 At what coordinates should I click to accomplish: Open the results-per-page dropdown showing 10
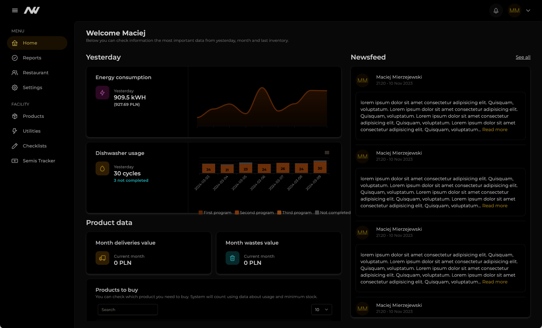pyautogui.click(x=321, y=309)
